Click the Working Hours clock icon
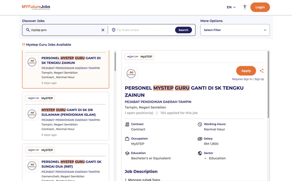 coord(200,124)
